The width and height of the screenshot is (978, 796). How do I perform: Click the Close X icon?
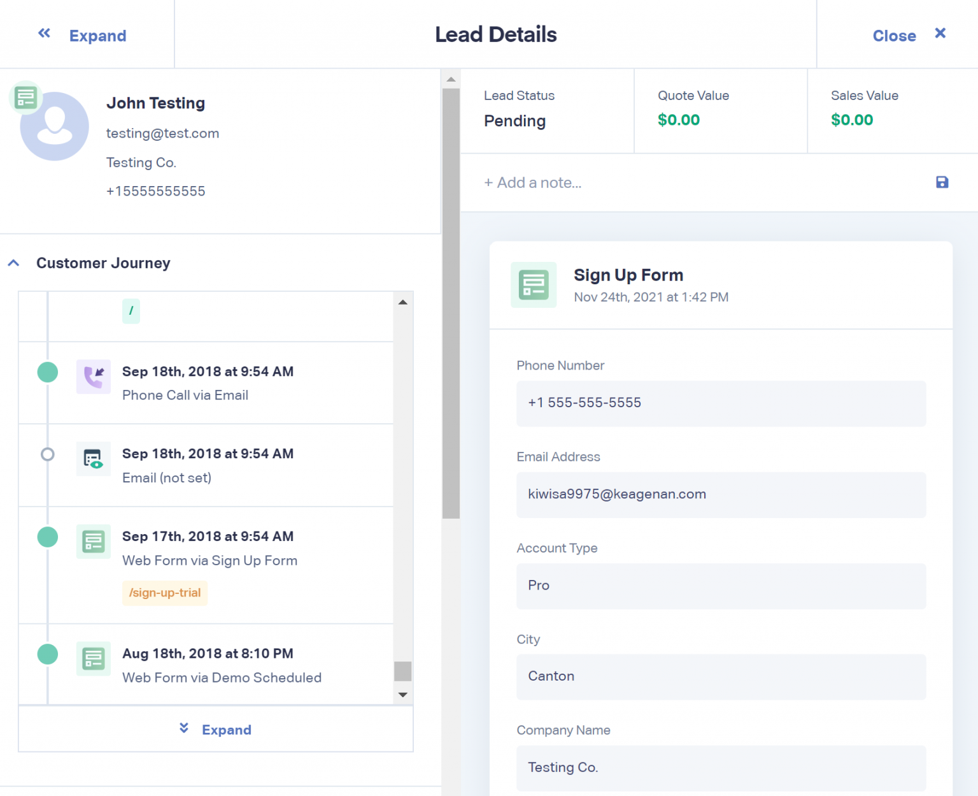tap(940, 33)
